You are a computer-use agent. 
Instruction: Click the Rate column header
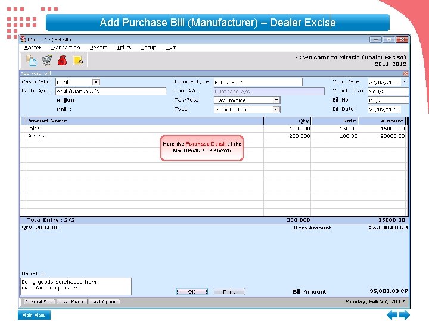335,121
